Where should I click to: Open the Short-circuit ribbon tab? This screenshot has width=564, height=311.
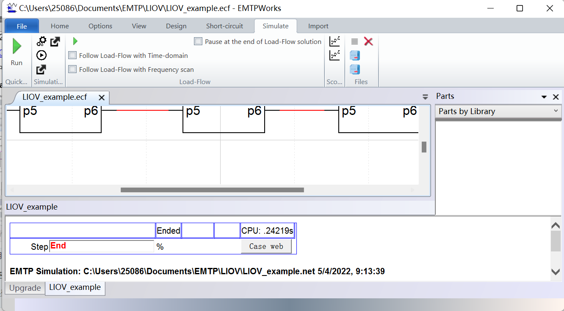click(224, 26)
